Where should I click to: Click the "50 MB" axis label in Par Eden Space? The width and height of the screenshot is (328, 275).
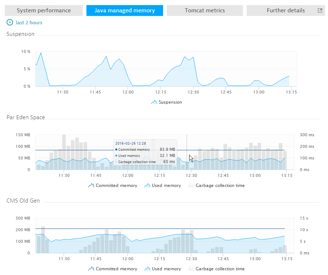[x=24, y=158]
